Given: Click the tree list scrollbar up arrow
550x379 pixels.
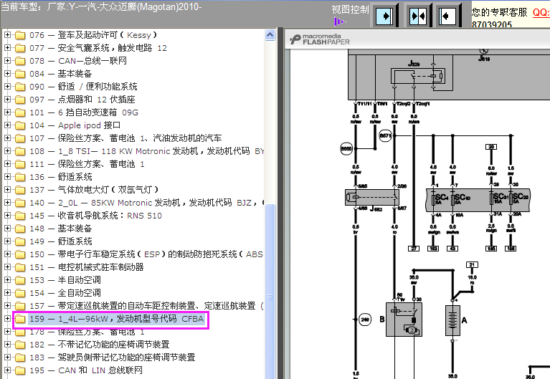Looking at the screenshot, I should coord(270,34).
